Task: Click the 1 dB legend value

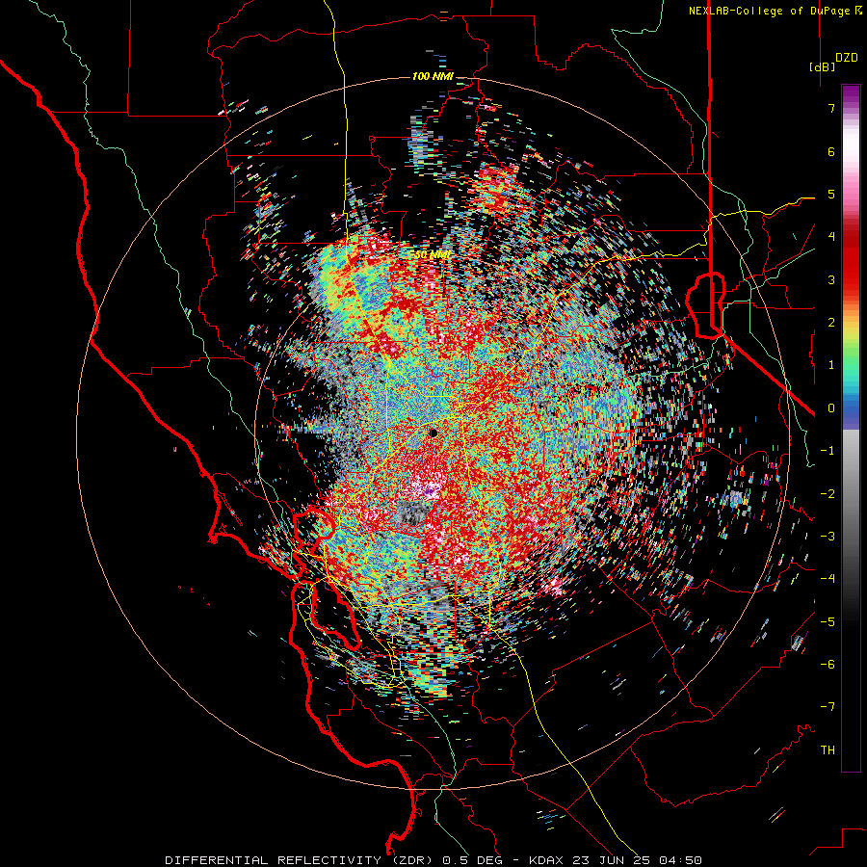Action: click(831, 365)
